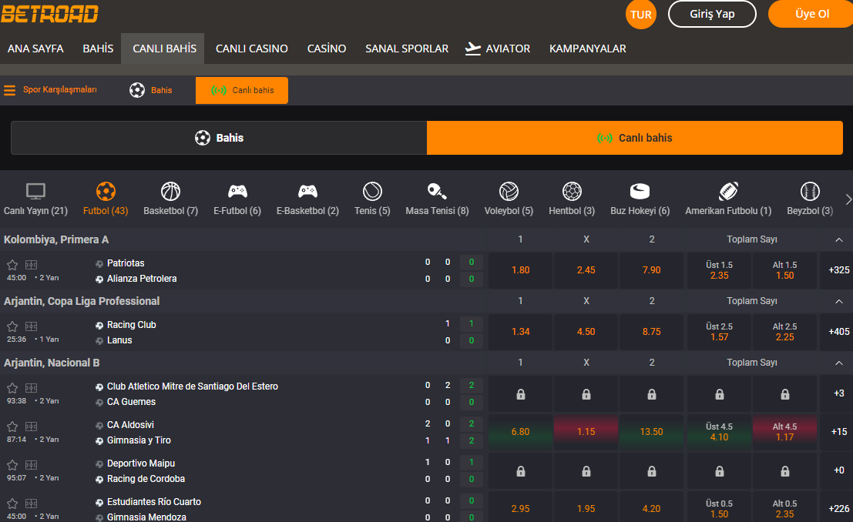Collapse the Kolombiya, Primera A league
The image size is (853, 522).
point(839,239)
